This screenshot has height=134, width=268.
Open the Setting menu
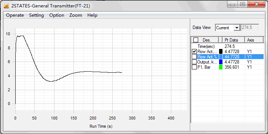[37, 15]
